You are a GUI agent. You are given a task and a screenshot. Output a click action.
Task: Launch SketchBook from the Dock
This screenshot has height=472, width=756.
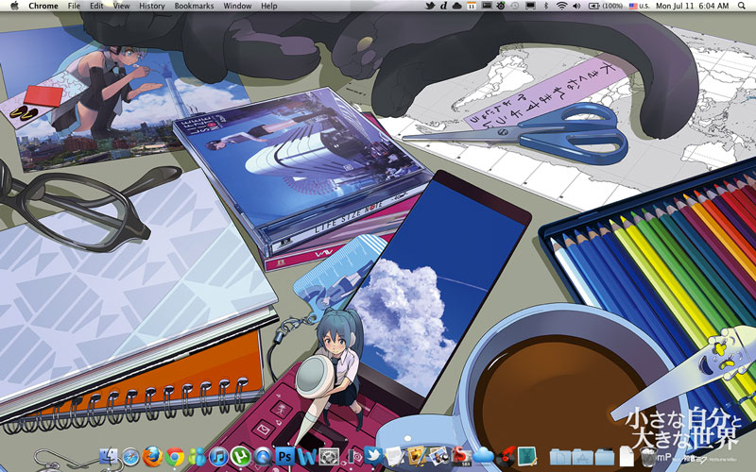pos(461,457)
